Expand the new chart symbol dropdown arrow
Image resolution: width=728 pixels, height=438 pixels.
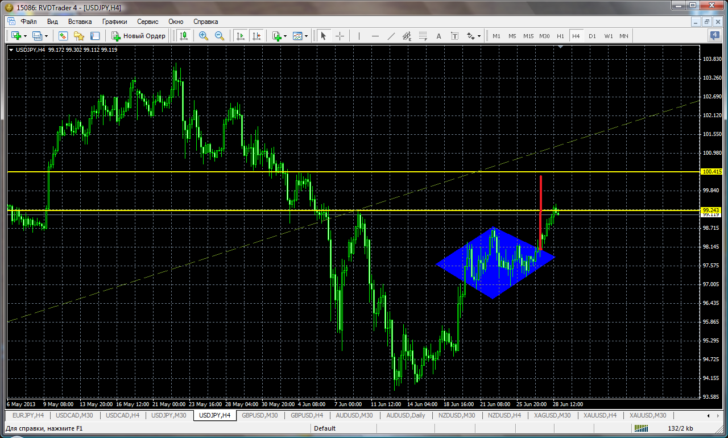point(25,36)
